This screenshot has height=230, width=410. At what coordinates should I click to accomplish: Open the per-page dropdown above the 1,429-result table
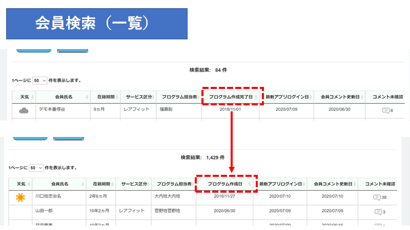pos(36,168)
